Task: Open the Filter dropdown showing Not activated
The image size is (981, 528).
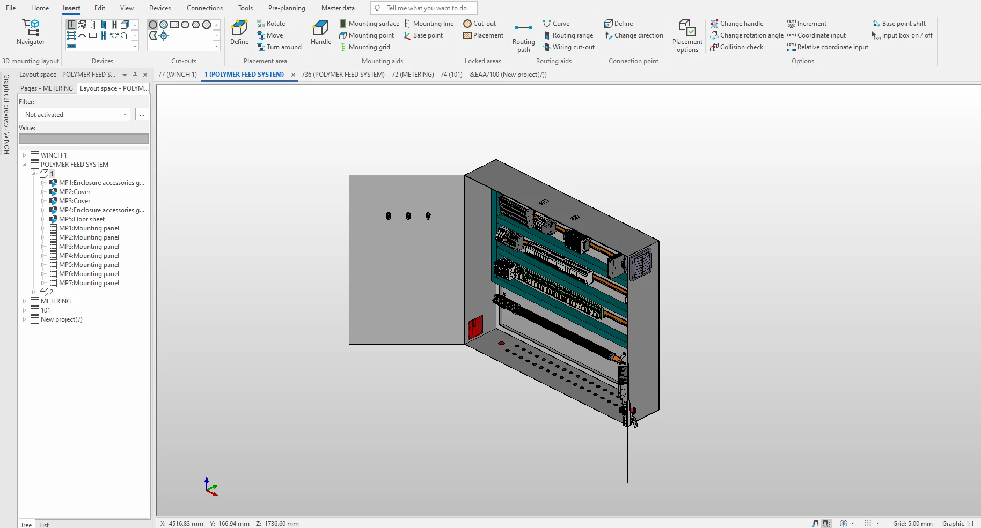Action: pos(75,115)
